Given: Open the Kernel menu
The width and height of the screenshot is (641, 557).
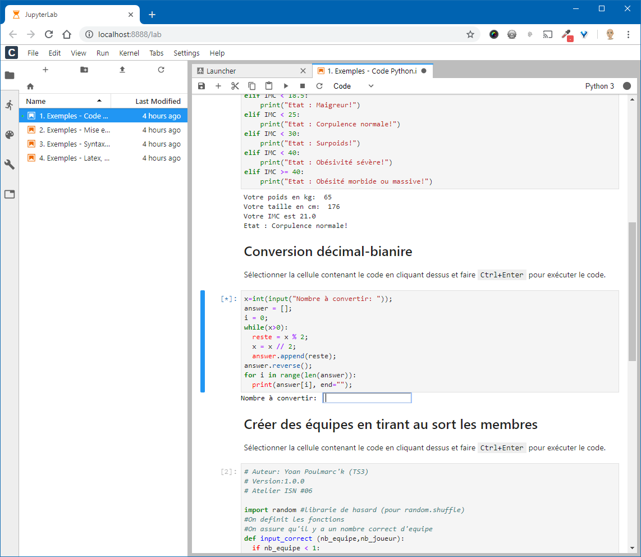Looking at the screenshot, I should coord(129,53).
